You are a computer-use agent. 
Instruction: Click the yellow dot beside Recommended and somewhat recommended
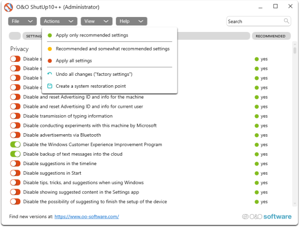(49, 49)
